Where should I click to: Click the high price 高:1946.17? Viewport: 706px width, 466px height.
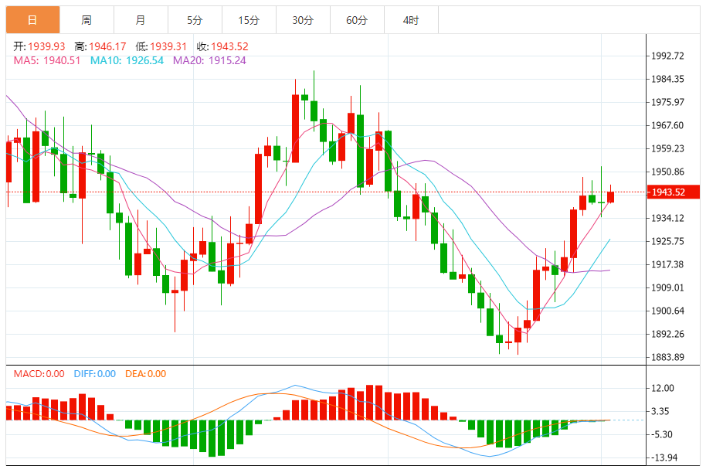tap(100, 46)
